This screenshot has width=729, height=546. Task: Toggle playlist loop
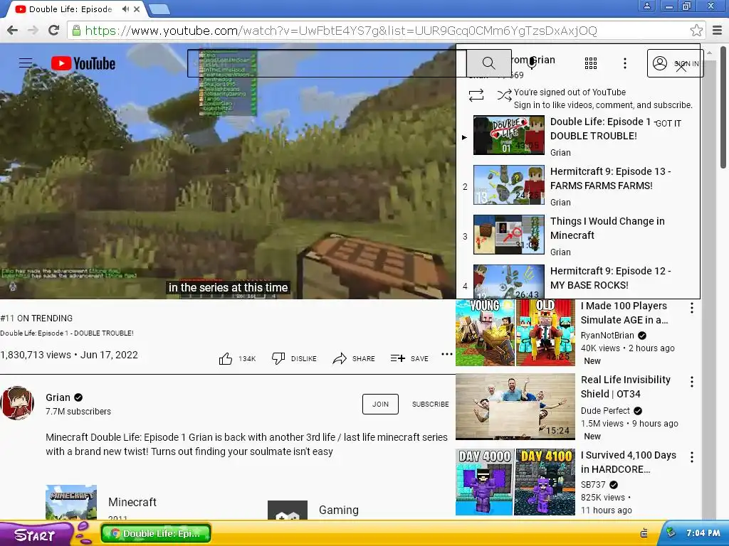476,95
